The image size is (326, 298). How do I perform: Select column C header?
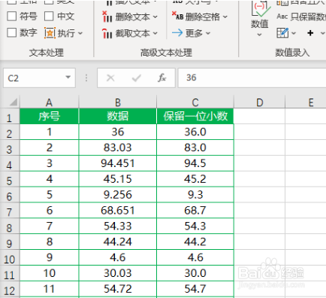195,102
